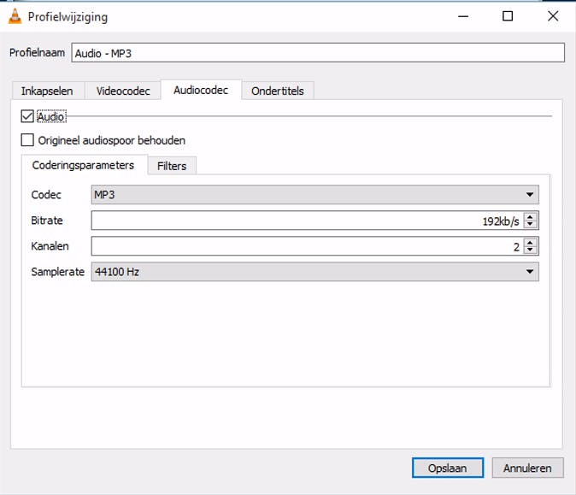Image resolution: width=576 pixels, height=495 pixels.
Task: Expand the Samplerate 44100 Hz dropdown
Action: (314, 272)
